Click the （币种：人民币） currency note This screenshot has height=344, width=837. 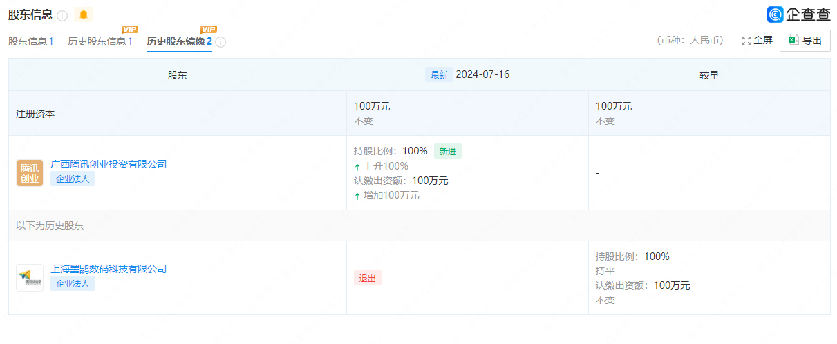pos(691,41)
